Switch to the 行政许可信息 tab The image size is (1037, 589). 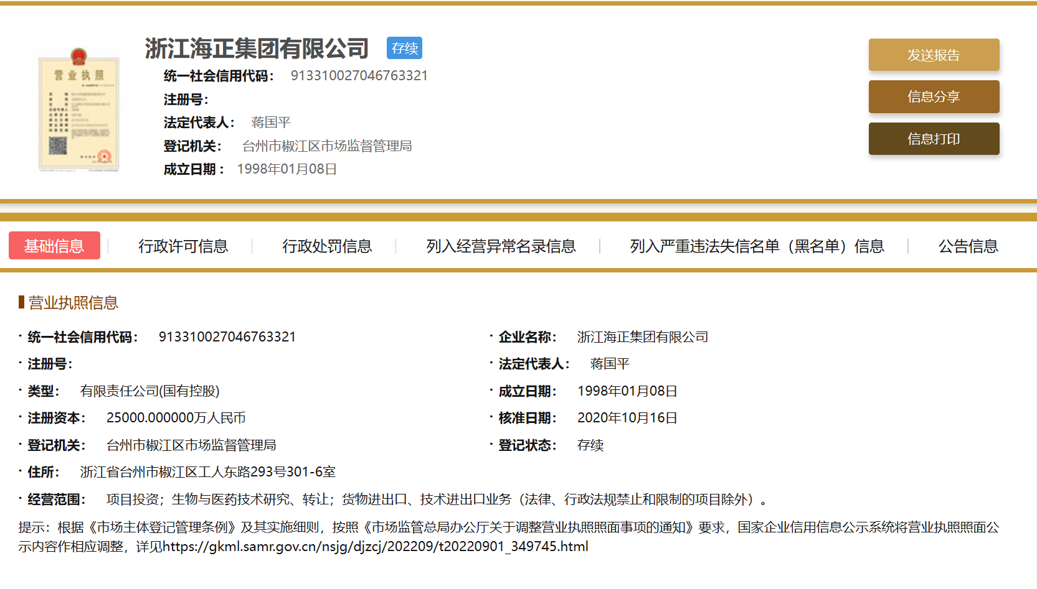184,246
